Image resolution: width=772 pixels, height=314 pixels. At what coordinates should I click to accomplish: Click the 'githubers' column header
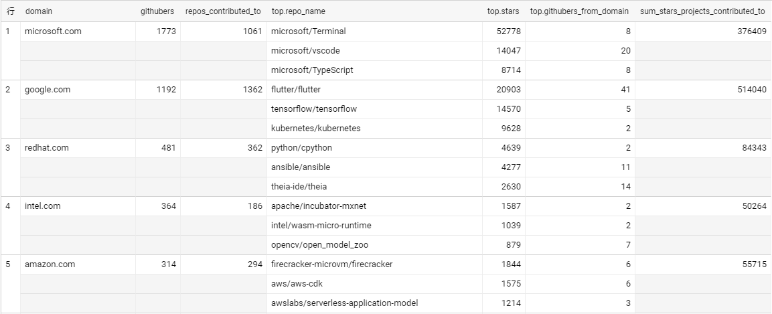click(157, 11)
